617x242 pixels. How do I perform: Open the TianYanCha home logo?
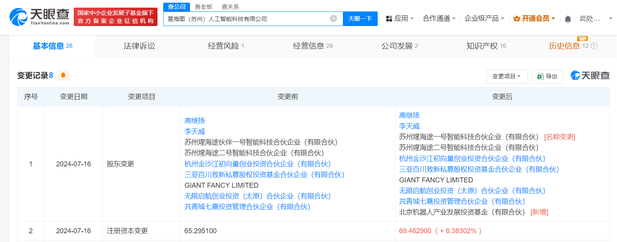click(39, 17)
